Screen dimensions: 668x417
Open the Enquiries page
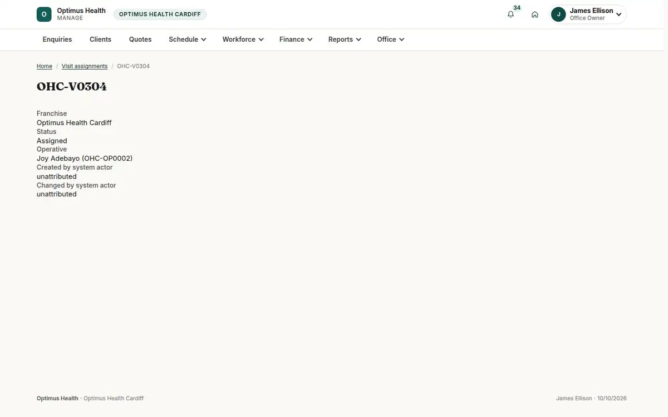(57, 39)
